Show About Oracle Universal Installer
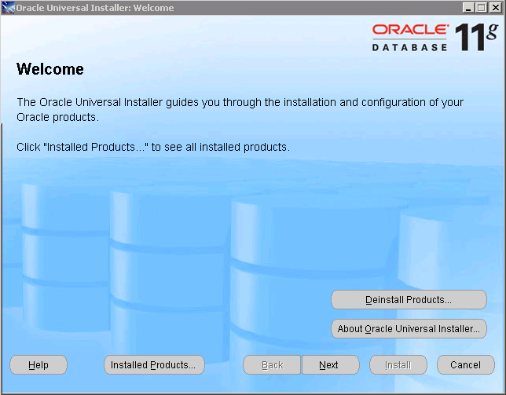This screenshot has height=395, width=506. pos(409,328)
